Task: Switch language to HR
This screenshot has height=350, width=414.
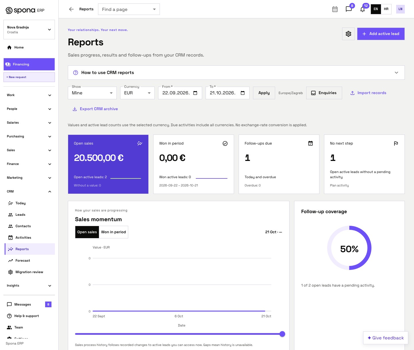Action: (386, 9)
